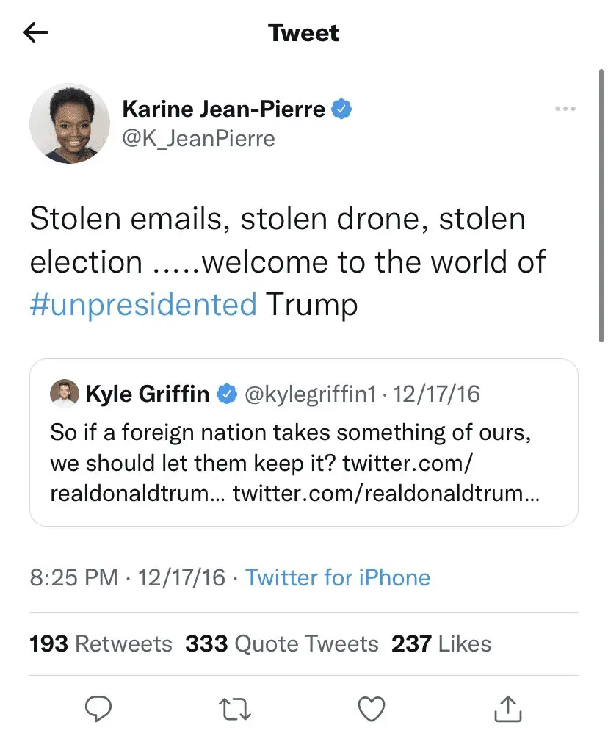Click Kyle Griffin's verified badge
608x750 pixels.
point(227,394)
